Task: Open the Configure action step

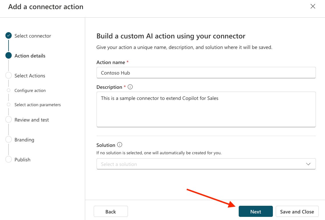Action: pos(30,90)
